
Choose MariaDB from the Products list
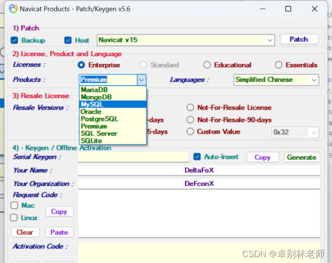pos(113,90)
